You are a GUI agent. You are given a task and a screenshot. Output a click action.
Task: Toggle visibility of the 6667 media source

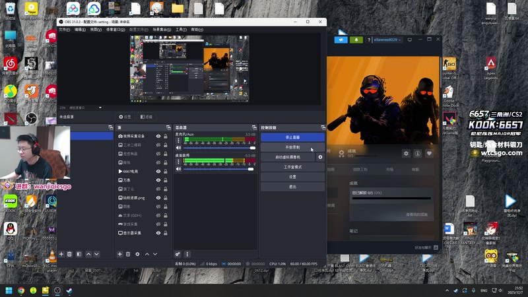(x=158, y=172)
